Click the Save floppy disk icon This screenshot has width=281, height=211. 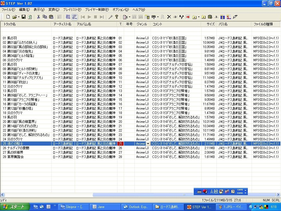[24, 17]
